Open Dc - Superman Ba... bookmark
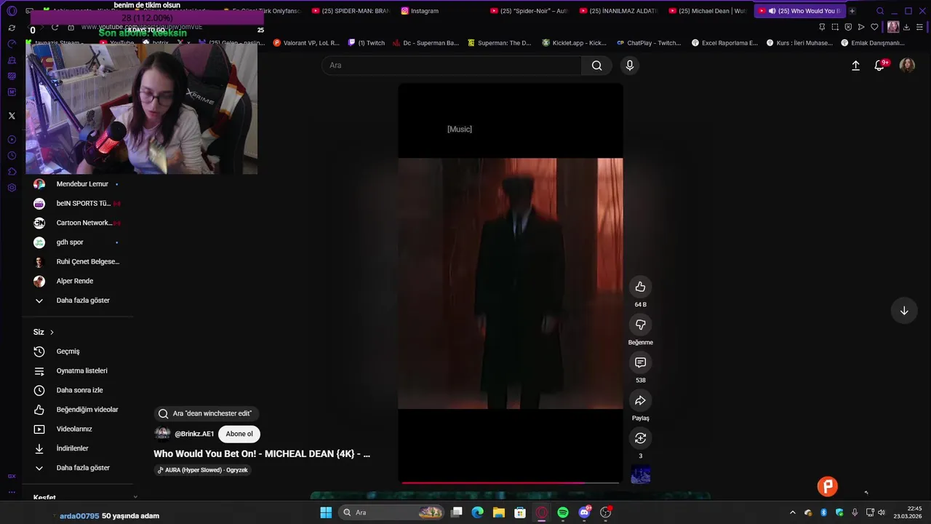 425,43
